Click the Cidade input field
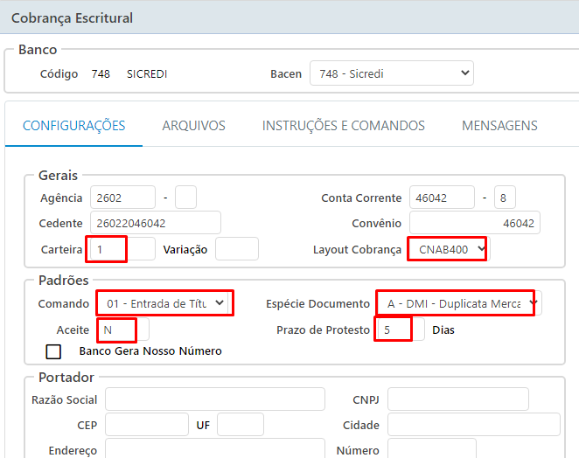 pyautogui.click(x=474, y=425)
